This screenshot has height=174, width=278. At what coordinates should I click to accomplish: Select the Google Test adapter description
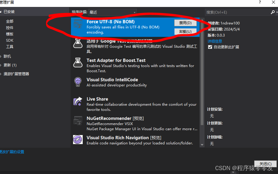(x=142, y=49)
